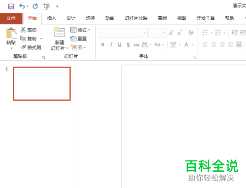Click the 新建幻灯片 new slide icon
This screenshot has height=188, width=246.
(60, 32)
